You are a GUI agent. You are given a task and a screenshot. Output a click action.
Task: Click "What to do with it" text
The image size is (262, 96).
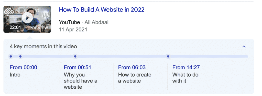pos(185,78)
